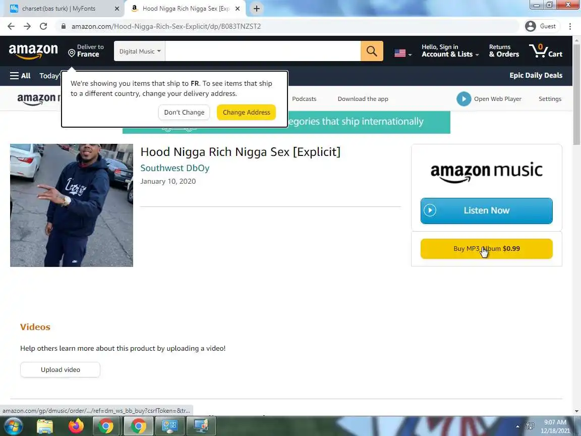Image resolution: width=581 pixels, height=436 pixels.
Task: Click the Listen Now button
Action: (x=487, y=210)
